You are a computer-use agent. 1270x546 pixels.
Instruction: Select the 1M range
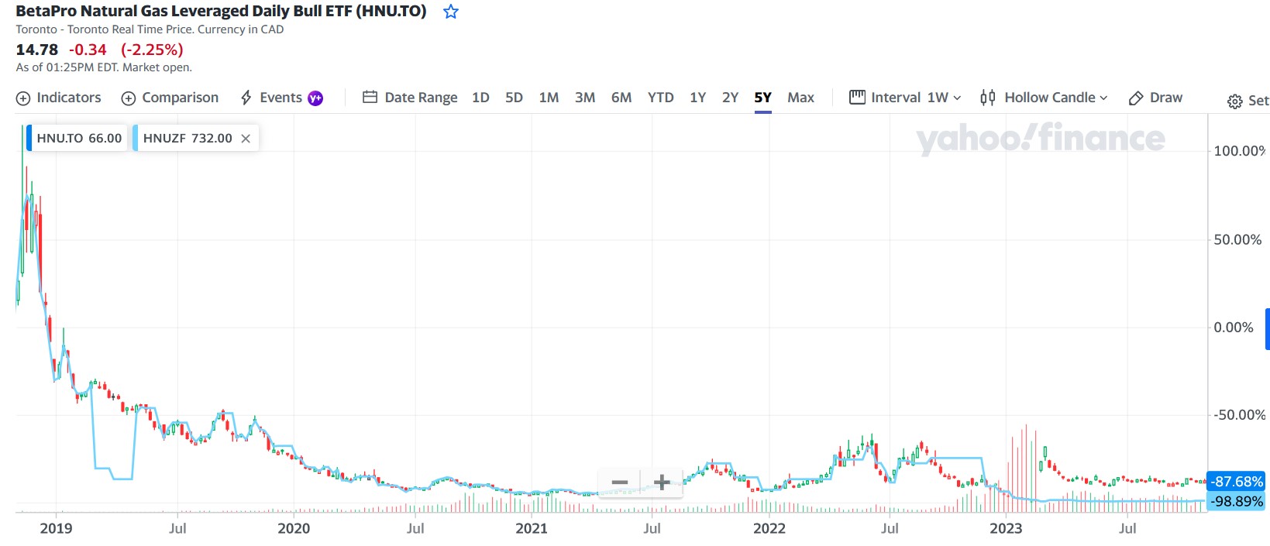click(x=549, y=98)
